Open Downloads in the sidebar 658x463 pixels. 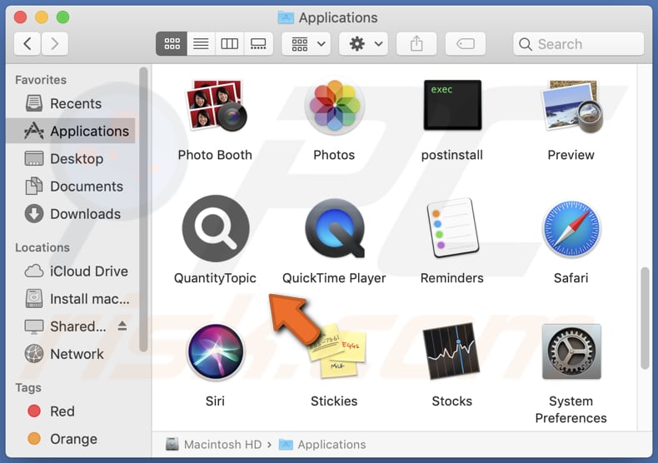tap(70, 214)
